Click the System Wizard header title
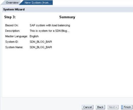Image resolution: width=133 pixels, height=110 pixels. click(14, 9)
